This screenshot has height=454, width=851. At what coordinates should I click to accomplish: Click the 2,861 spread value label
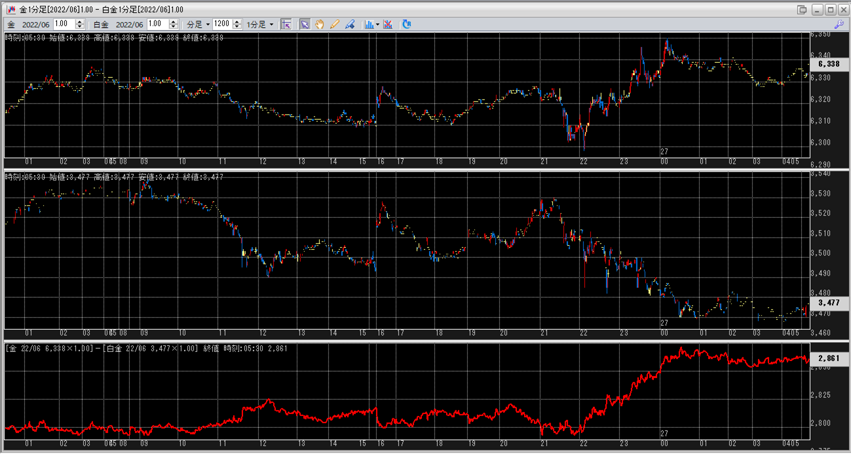click(829, 358)
